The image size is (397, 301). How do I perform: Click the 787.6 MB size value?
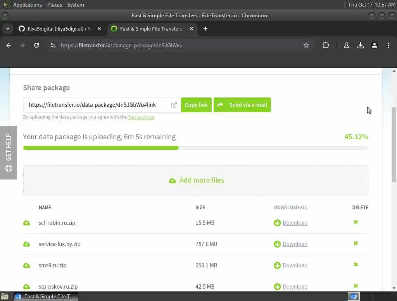point(206,244)
